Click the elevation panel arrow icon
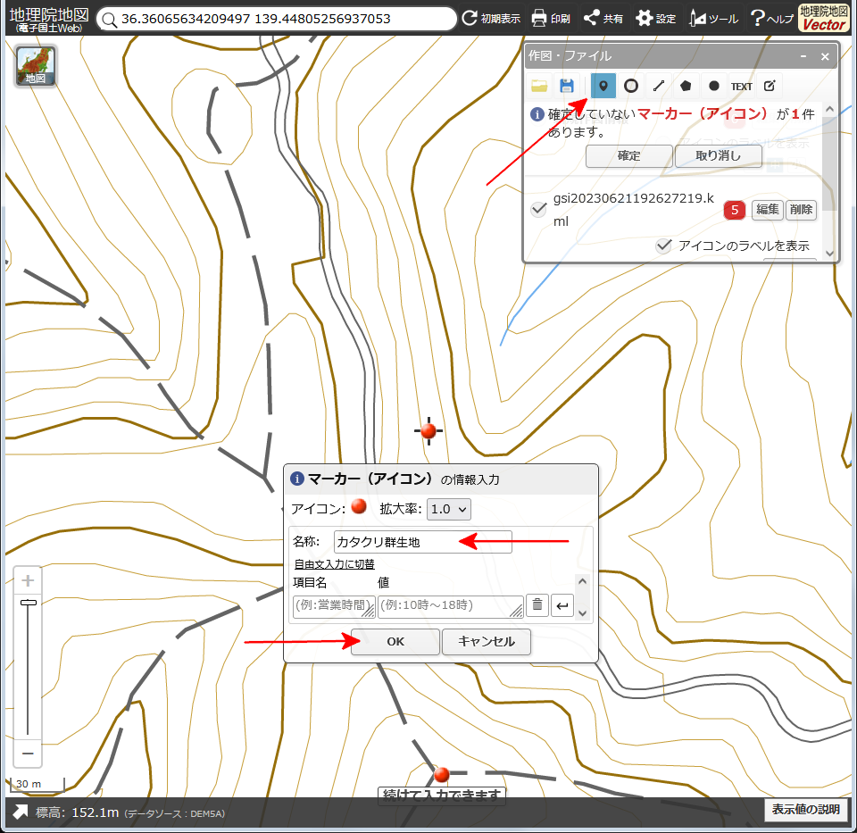 [21, 812]
